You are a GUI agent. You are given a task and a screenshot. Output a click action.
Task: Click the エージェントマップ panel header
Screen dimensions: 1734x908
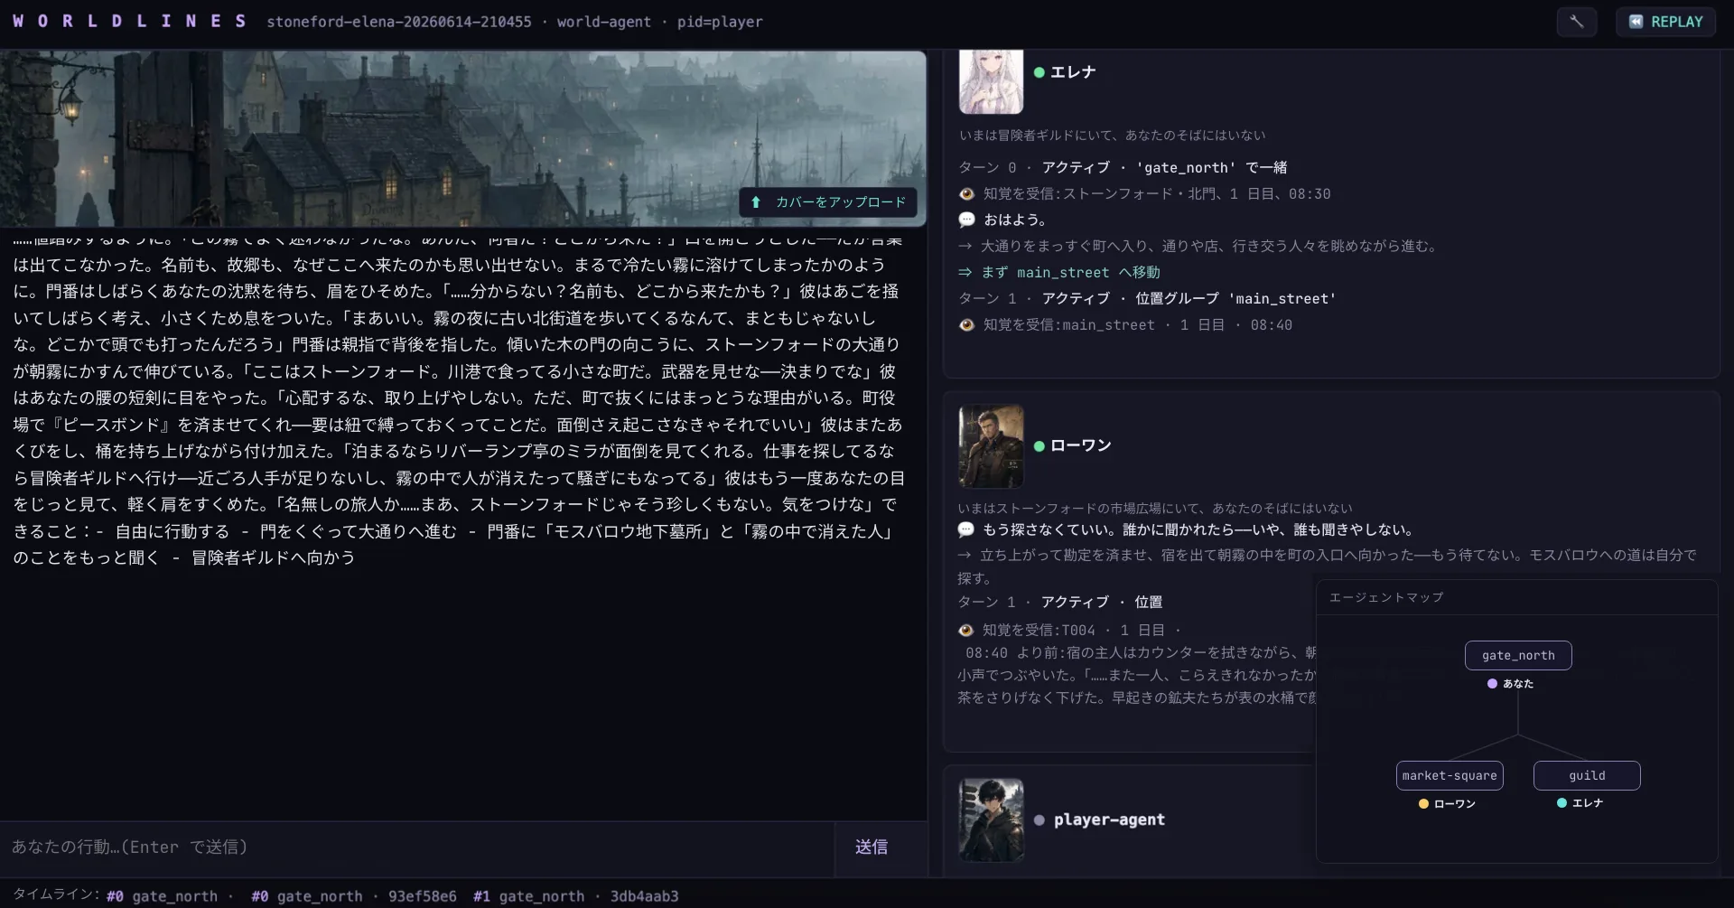tap(1517, 598)
